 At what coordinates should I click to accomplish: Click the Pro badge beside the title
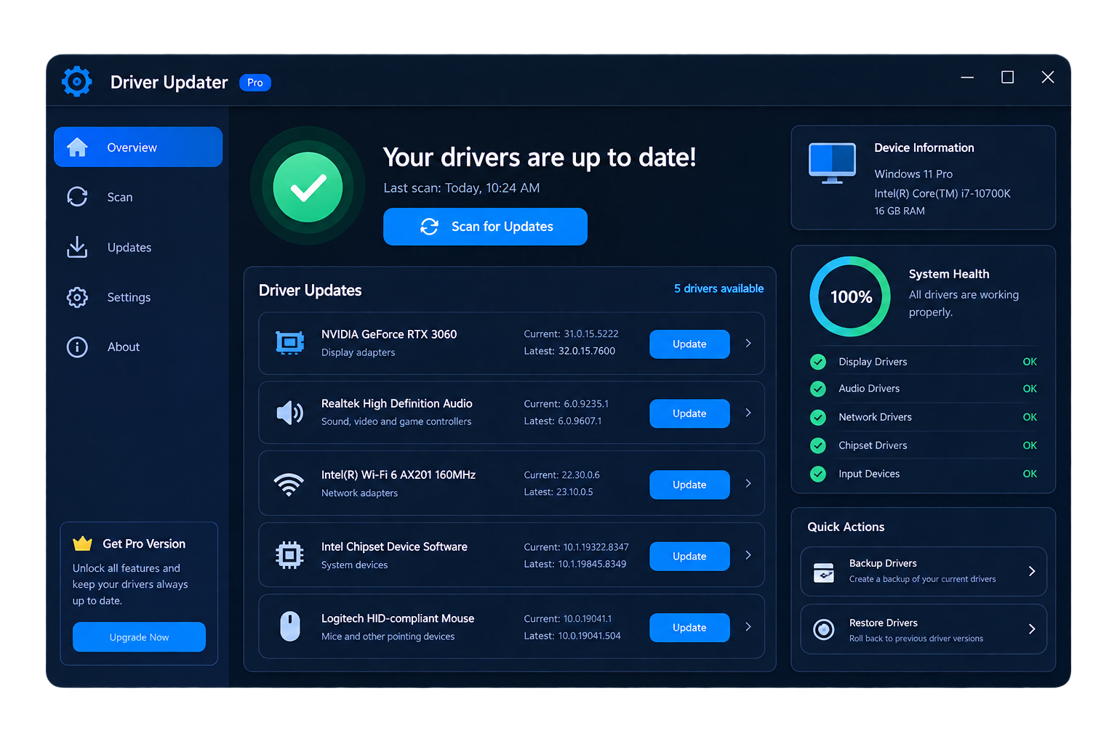coord(255,83)
